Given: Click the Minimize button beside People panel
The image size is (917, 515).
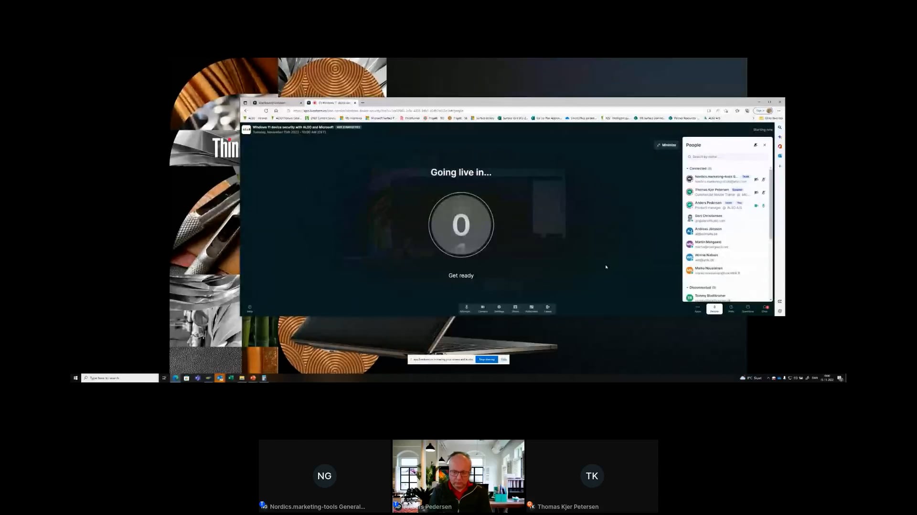Looking at the screenshot, I should tap(666, 145).
